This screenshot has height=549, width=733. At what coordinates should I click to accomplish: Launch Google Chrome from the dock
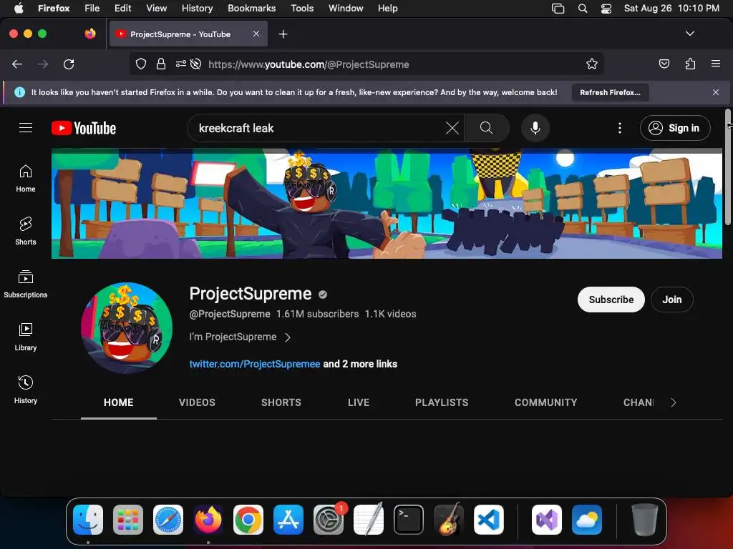click(248, 520)
